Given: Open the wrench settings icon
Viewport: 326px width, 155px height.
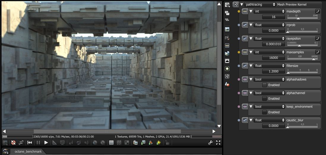Looking at the screenshot, I should (x=211, y=143).
